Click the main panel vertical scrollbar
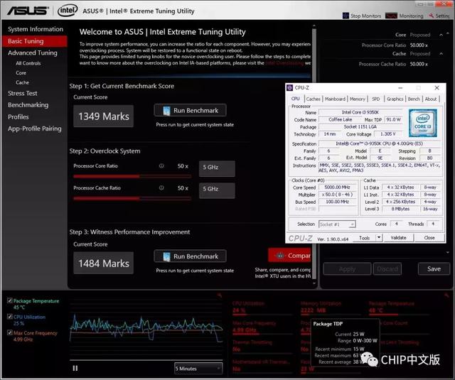This screenshot has width=455, height=380. coord(314,155)
